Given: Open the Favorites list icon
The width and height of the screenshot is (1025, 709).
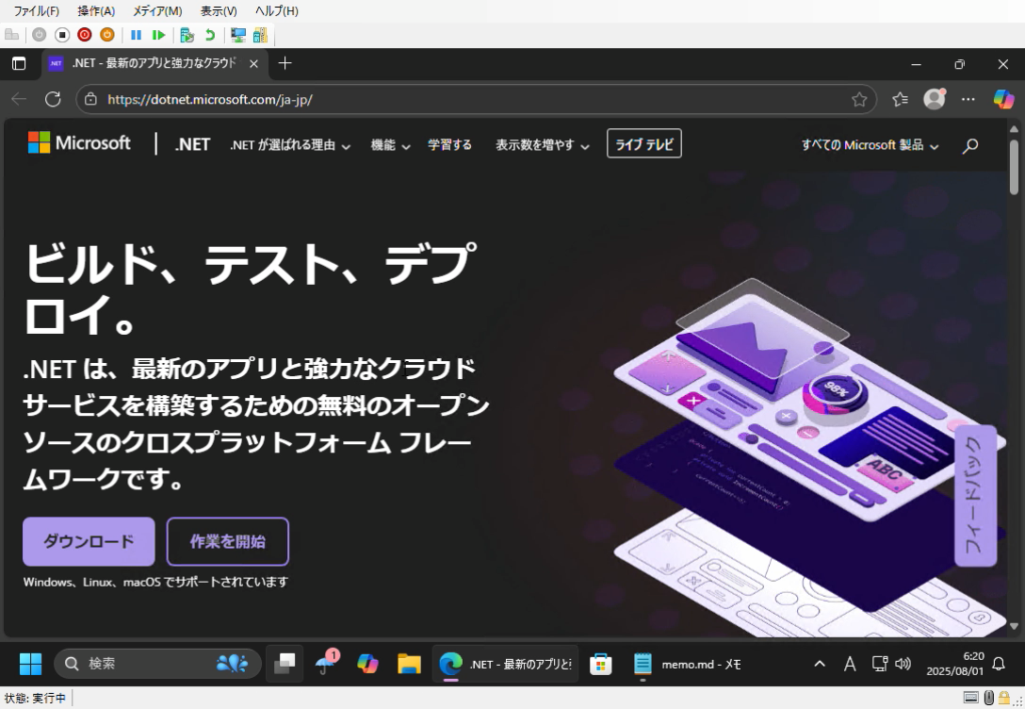Looking at the screenshot, I should click(x=900, y=99).
